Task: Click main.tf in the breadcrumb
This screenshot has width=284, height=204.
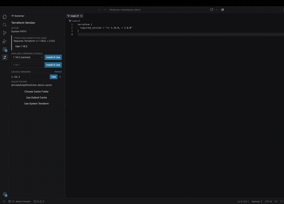Action: pos(76,21)
